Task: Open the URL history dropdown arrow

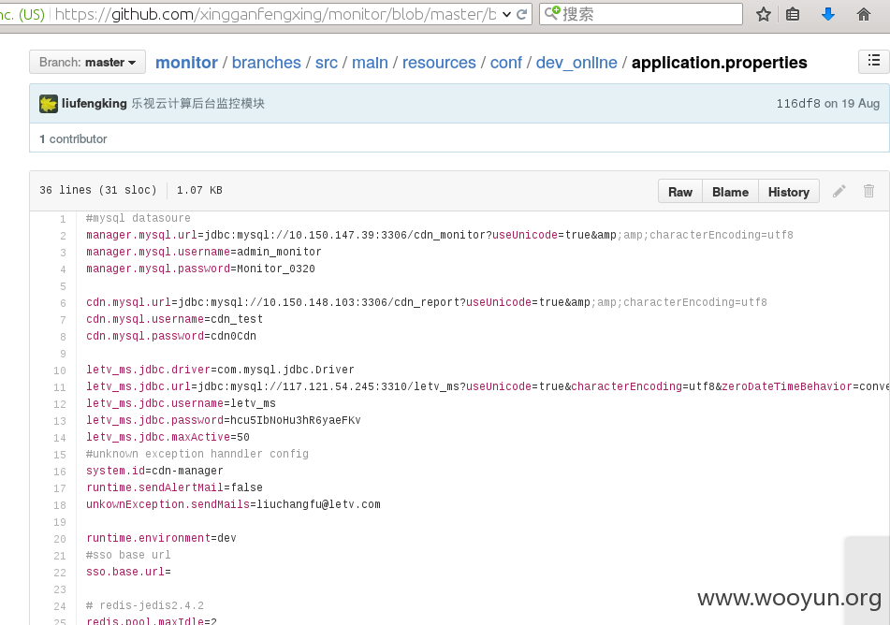Action: pyautogui.click(x=507, y=14)
